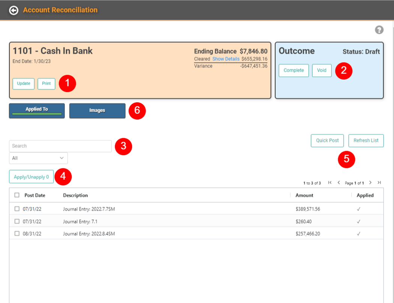Click the Apply/Unapply 0 button
This screenshot has width=394, height=303.
(x=31, y=177)
